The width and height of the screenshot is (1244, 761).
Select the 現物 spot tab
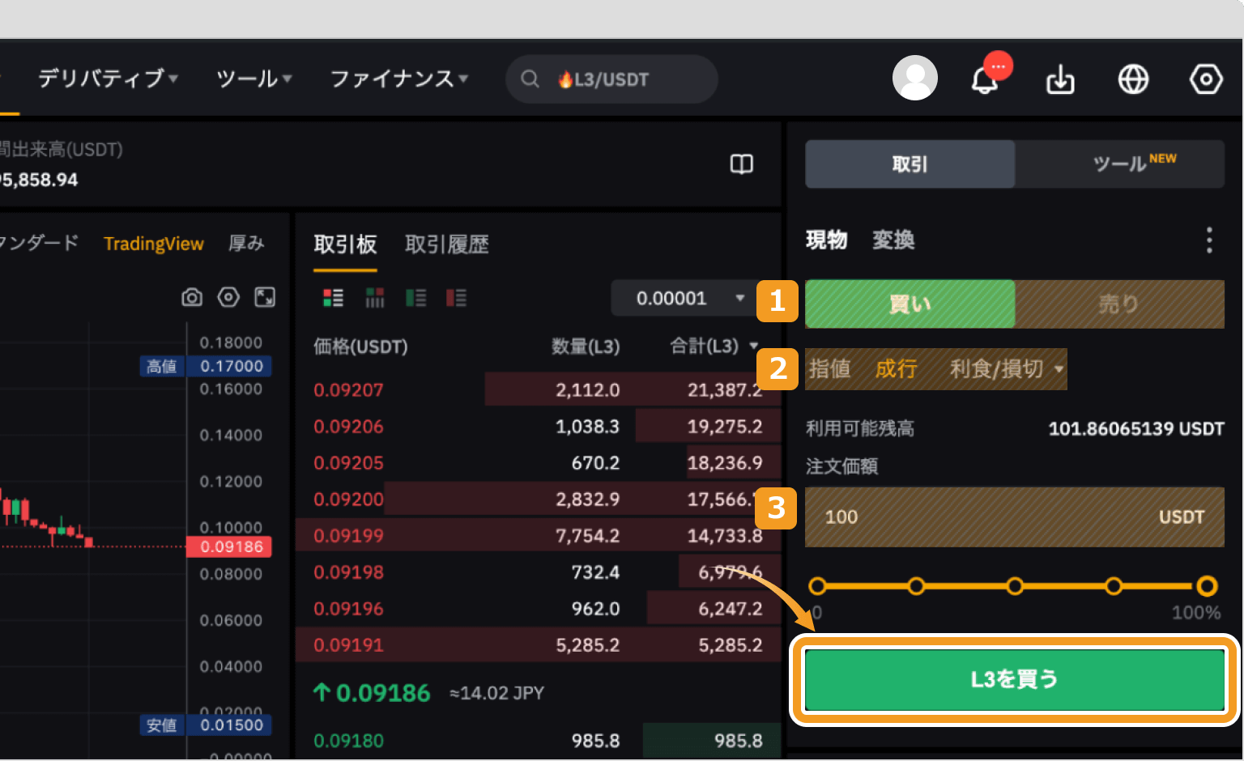coord(827,240)
